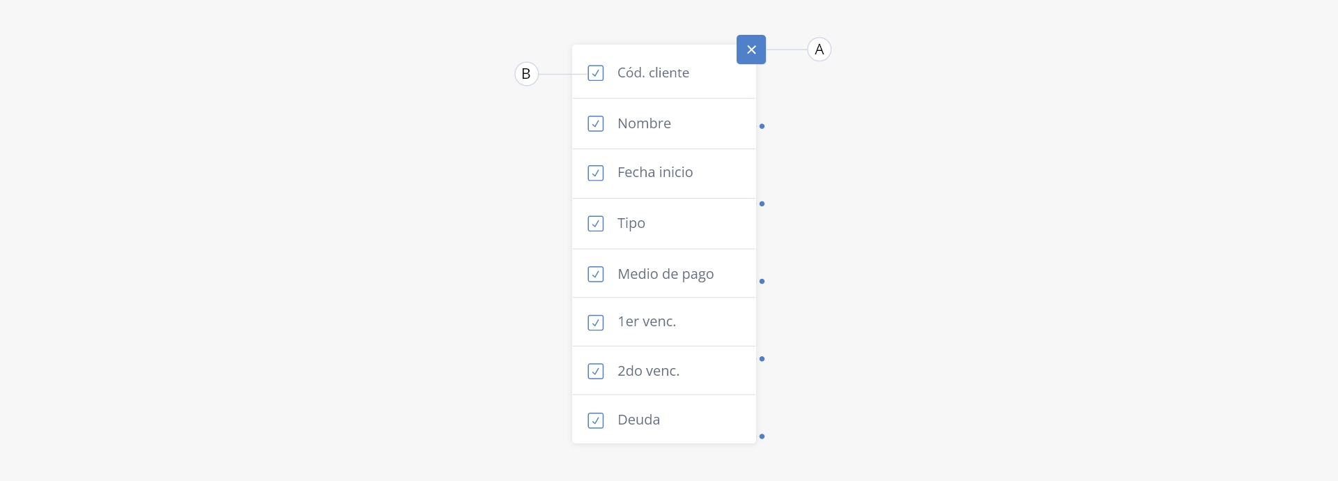Disable the Medio de pago checkbox
The width and height of the screenshot is (1338, 481).
pos(596,274)
